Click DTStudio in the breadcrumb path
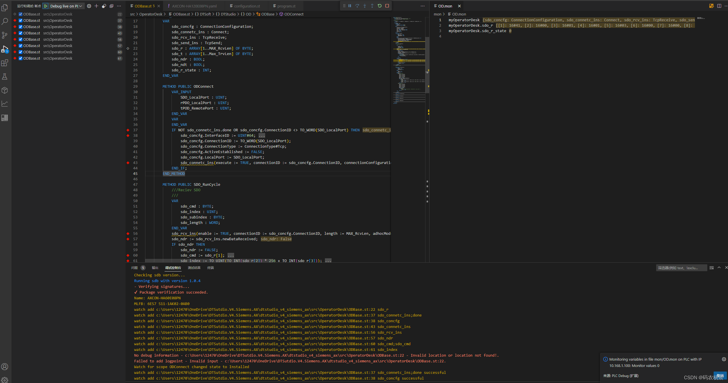The image size is (728, 383). pyautogui.click(x=228, y=14)
